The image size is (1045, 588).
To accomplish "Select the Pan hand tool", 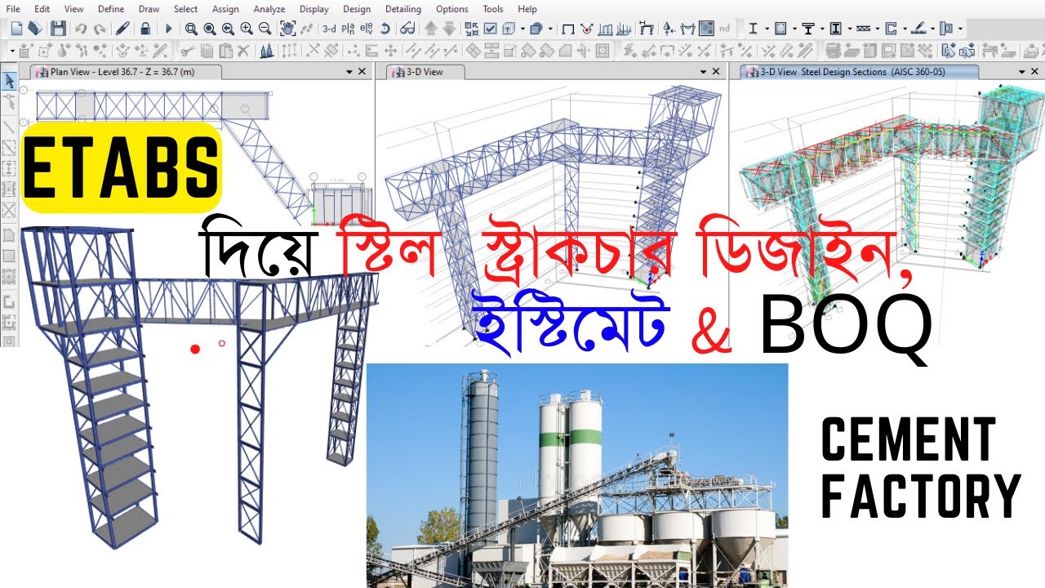I will (287, 29).
